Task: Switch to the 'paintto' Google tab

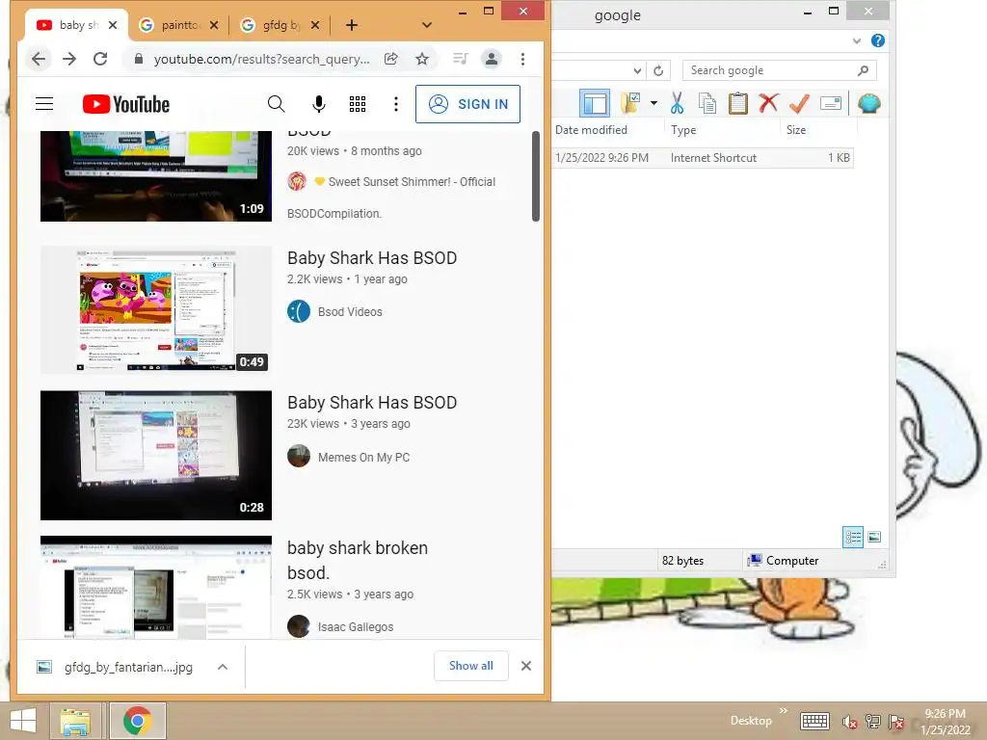Action: pos(178,25)
